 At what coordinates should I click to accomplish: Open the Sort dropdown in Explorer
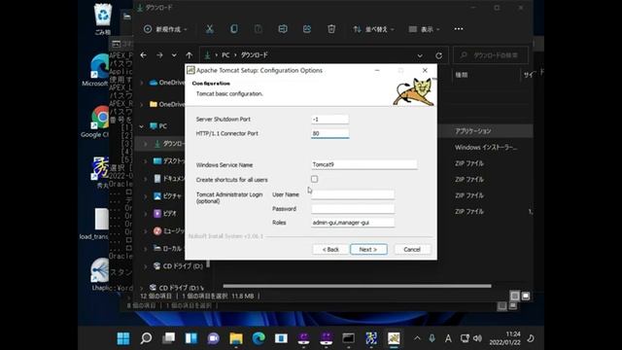point(373,29)
